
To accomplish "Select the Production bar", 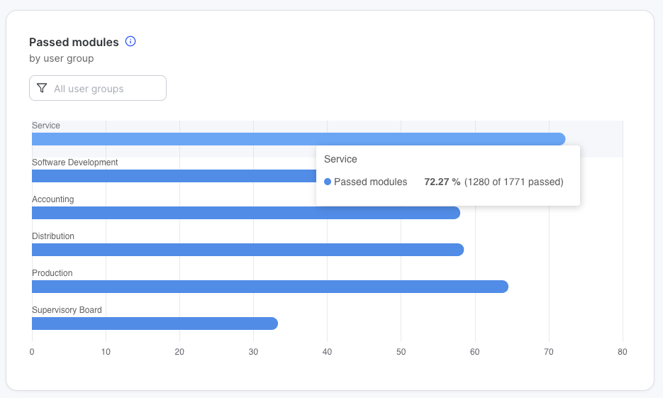I will (x=269, y=287).
